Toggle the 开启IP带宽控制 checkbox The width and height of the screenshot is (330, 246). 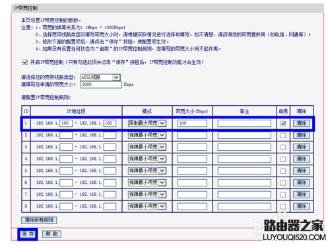25,62
